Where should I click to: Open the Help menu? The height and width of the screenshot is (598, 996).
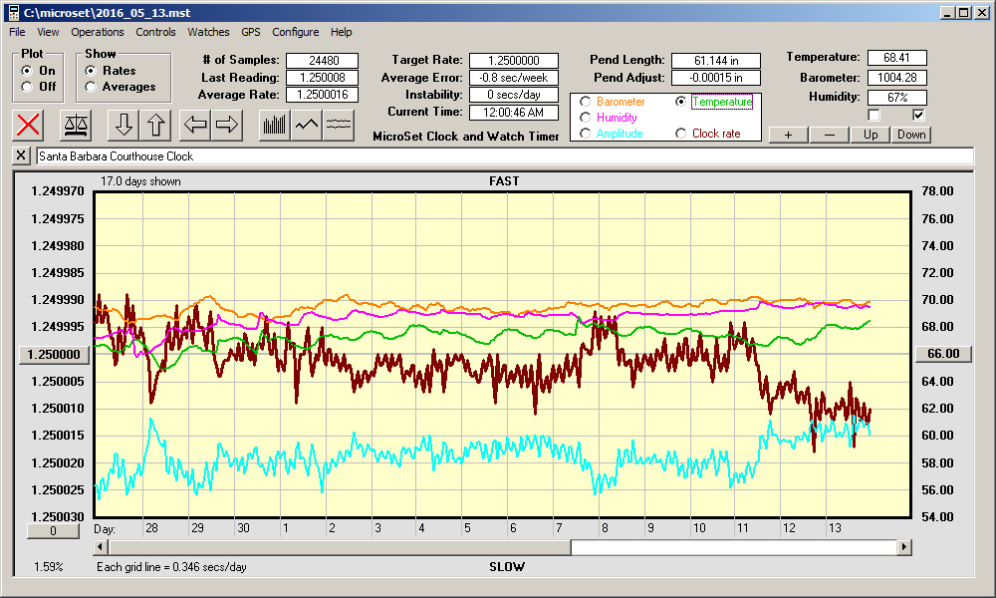click(x=341, y=32)
